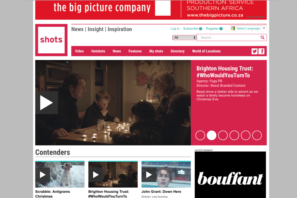The height and width of the screenshot is (198, 297).
Task: Click the Register help question icon
Action: 221,29
